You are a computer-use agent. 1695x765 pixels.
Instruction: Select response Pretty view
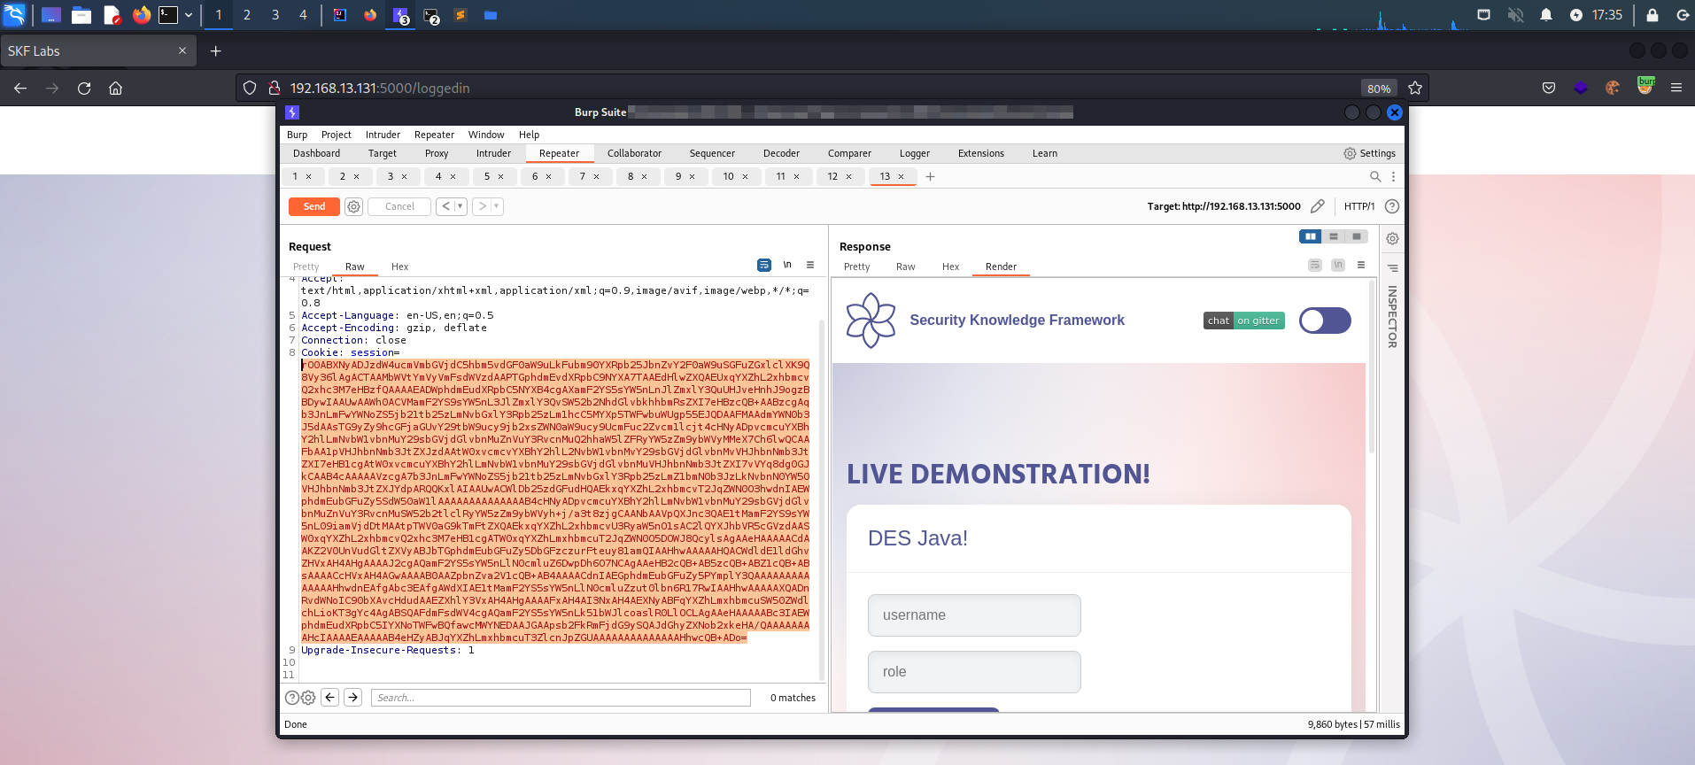point(856,267)
